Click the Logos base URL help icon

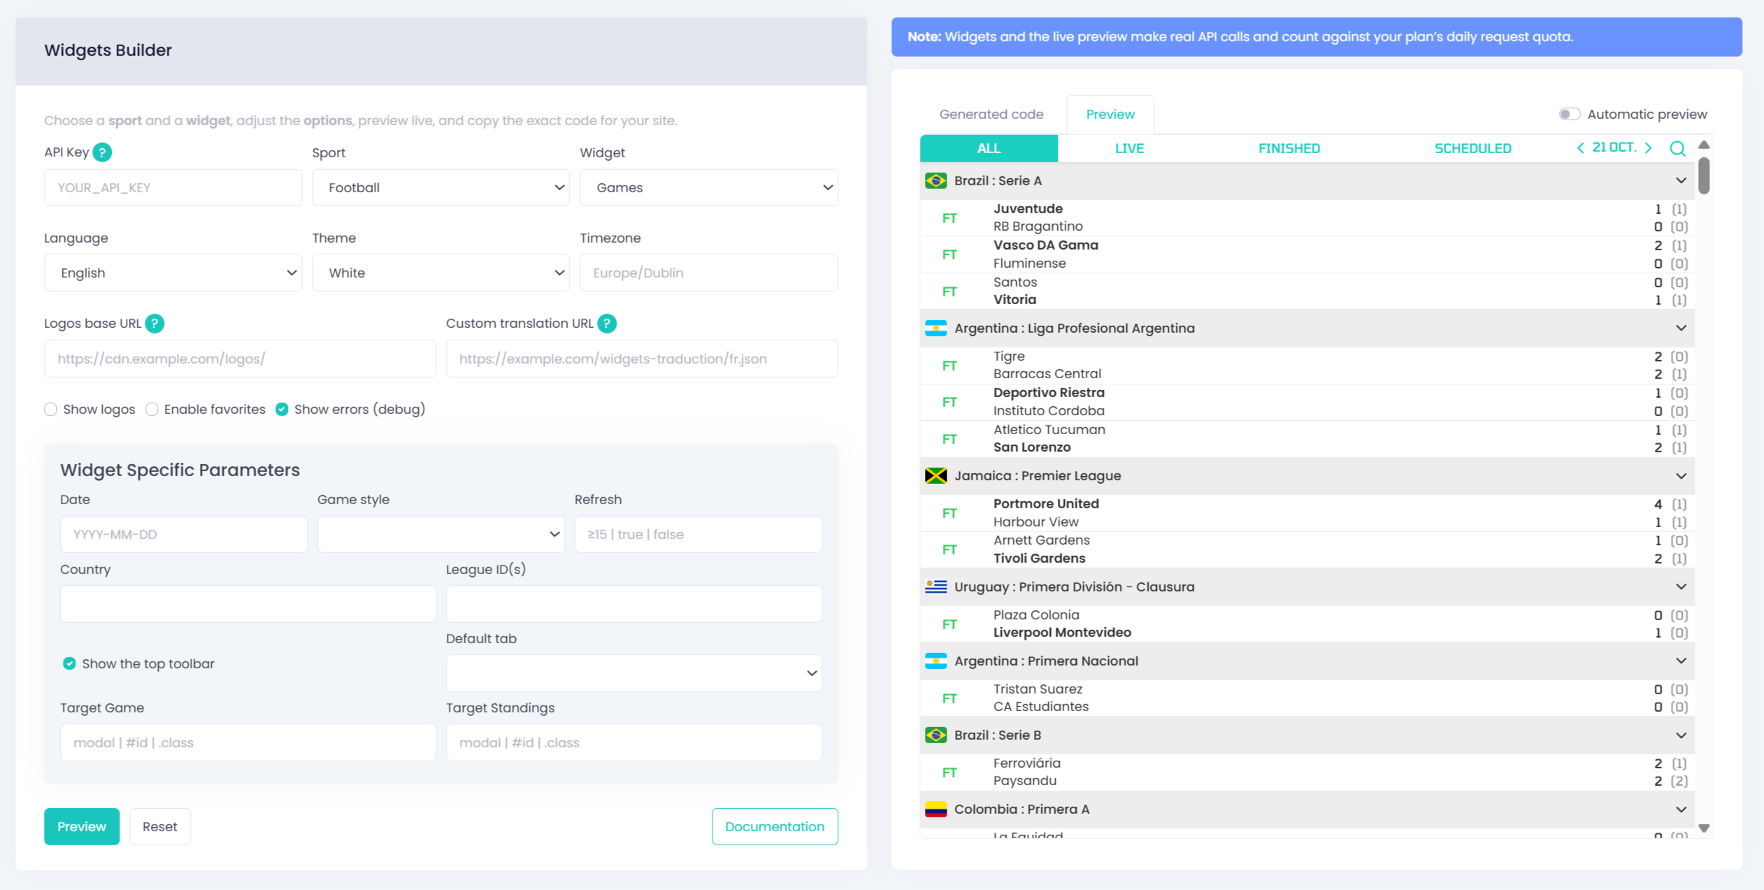coord(155,324)
